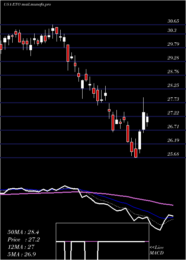Click the pink 50MA line's right end
Viewport: 186px width, 260px height.
(x=173, y=205)
